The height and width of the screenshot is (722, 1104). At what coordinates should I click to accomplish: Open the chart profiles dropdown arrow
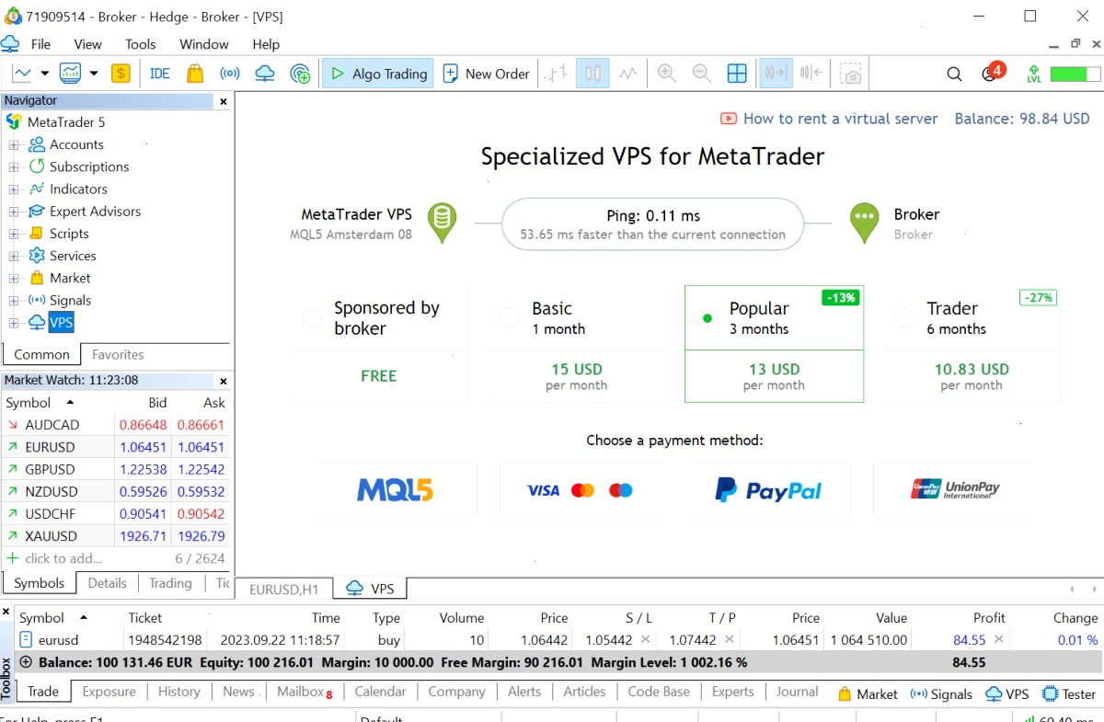[x=94, y=74]
